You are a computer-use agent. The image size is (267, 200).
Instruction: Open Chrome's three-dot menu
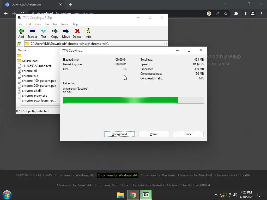261,14
